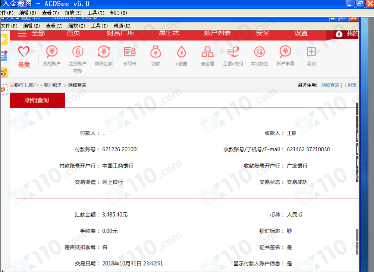Open 文件(F) menu in inner ACDSee window
Viewport: 374px width, 272px height.
coord(9,26)
